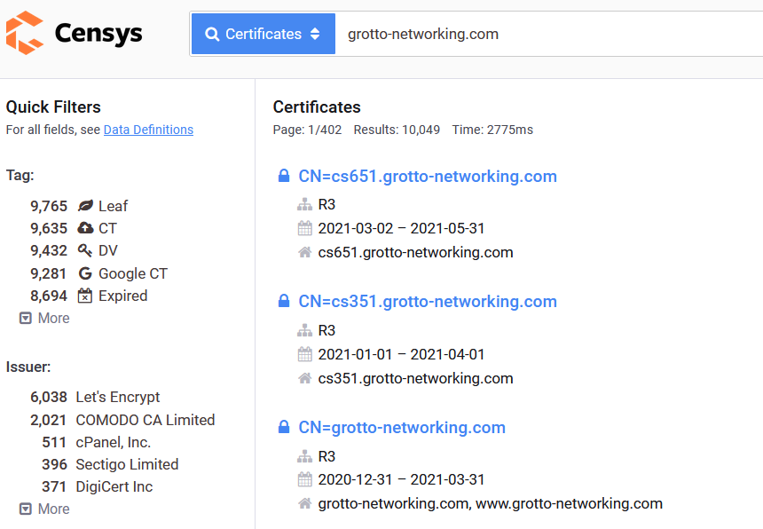Image resolution: width=763 pixels, height=529 pixels.
Task: Click the lock icon on cs651 certificate
Action: [x=284, y=176]
